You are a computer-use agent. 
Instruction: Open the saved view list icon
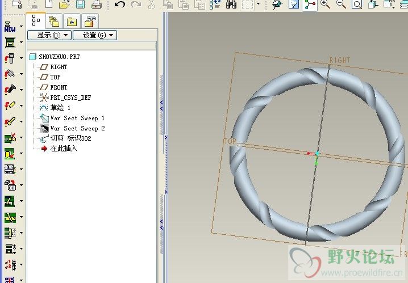[389, 4]
